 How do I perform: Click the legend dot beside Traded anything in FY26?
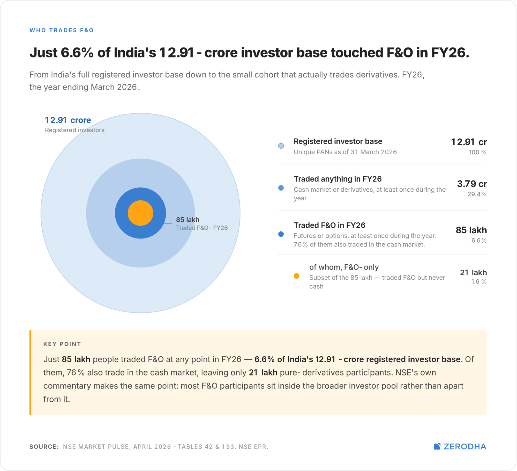click(281, 188)
